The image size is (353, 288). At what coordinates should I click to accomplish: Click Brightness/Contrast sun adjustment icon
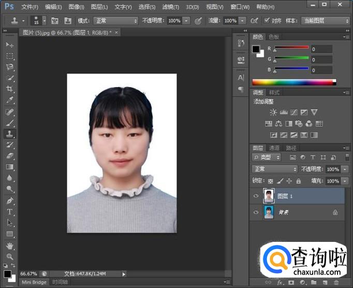(x=273, y=112)
